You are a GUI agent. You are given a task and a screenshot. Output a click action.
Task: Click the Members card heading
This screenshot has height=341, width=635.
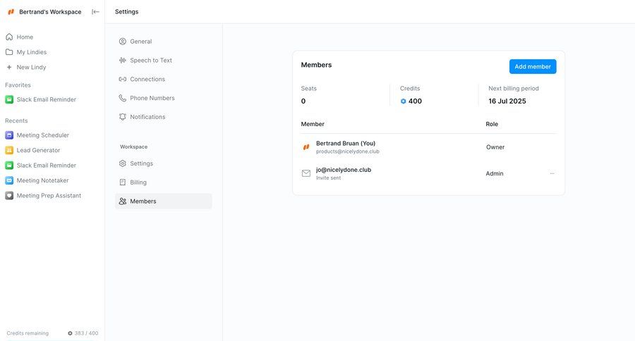click(x=316, y=65)
